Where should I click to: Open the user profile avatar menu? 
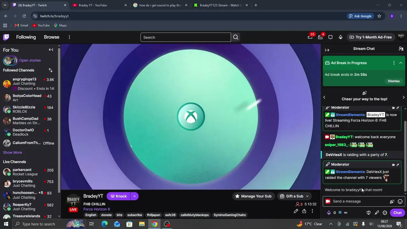point(401,37)
